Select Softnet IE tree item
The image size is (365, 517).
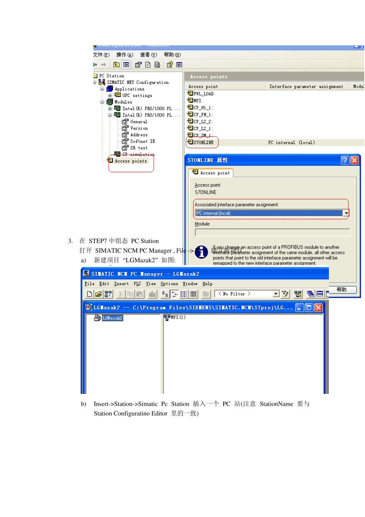coord(143,141)
